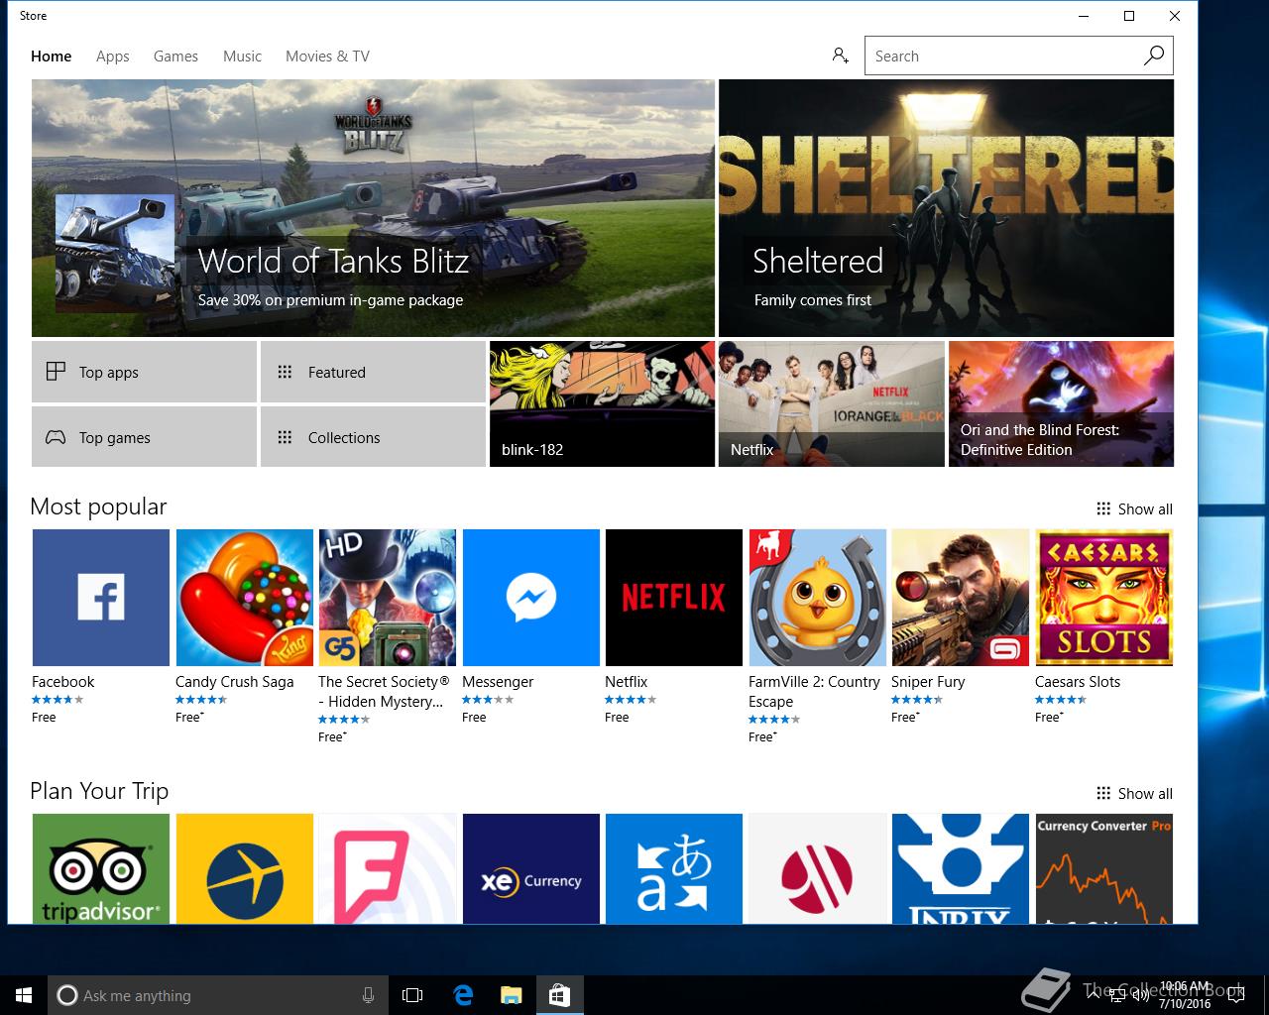The width and height of the screenshot is (1269, 1015).
Task: Switch to the Home tab
Action: point(51,56)
